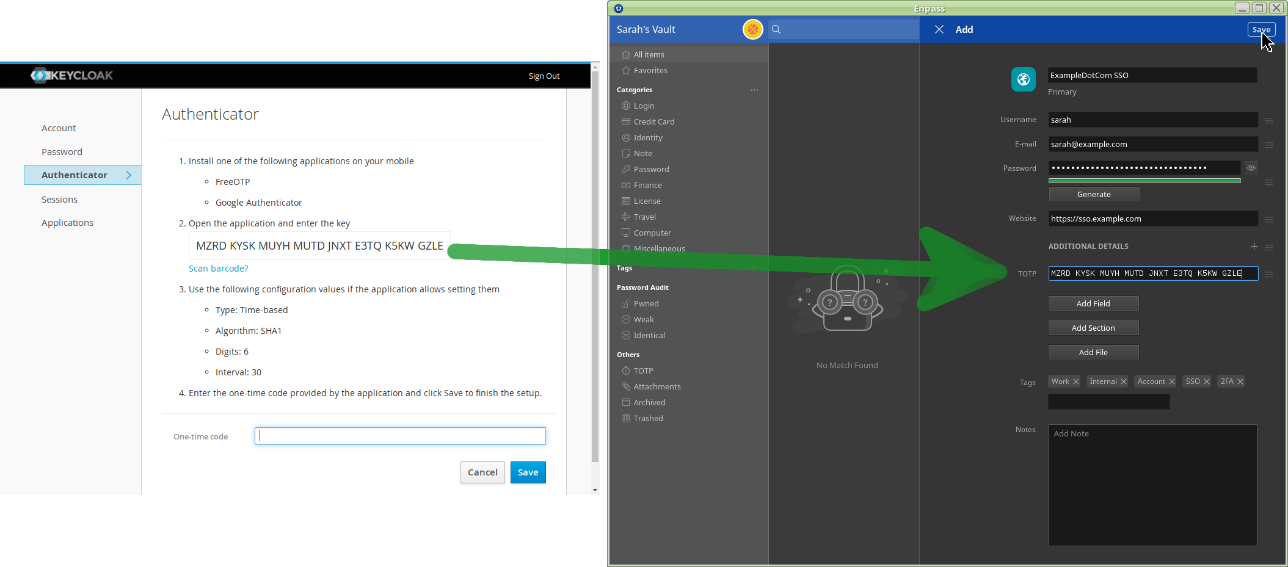
Task: Select the Weak password audit item
Action: 643,319
